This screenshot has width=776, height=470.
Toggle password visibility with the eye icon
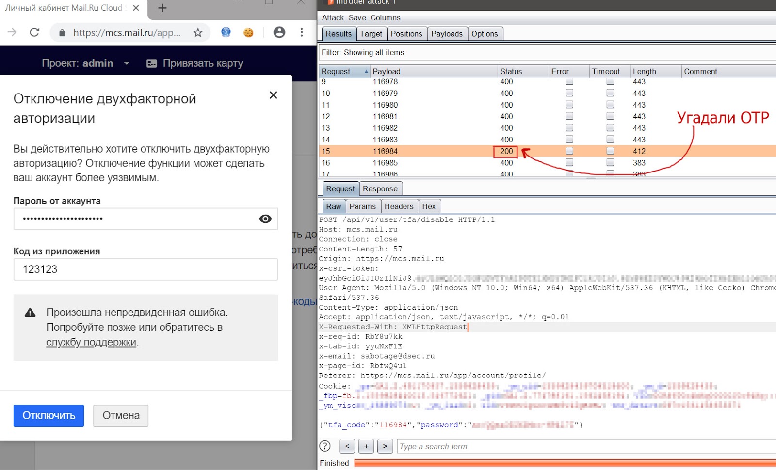click(265, 219)
